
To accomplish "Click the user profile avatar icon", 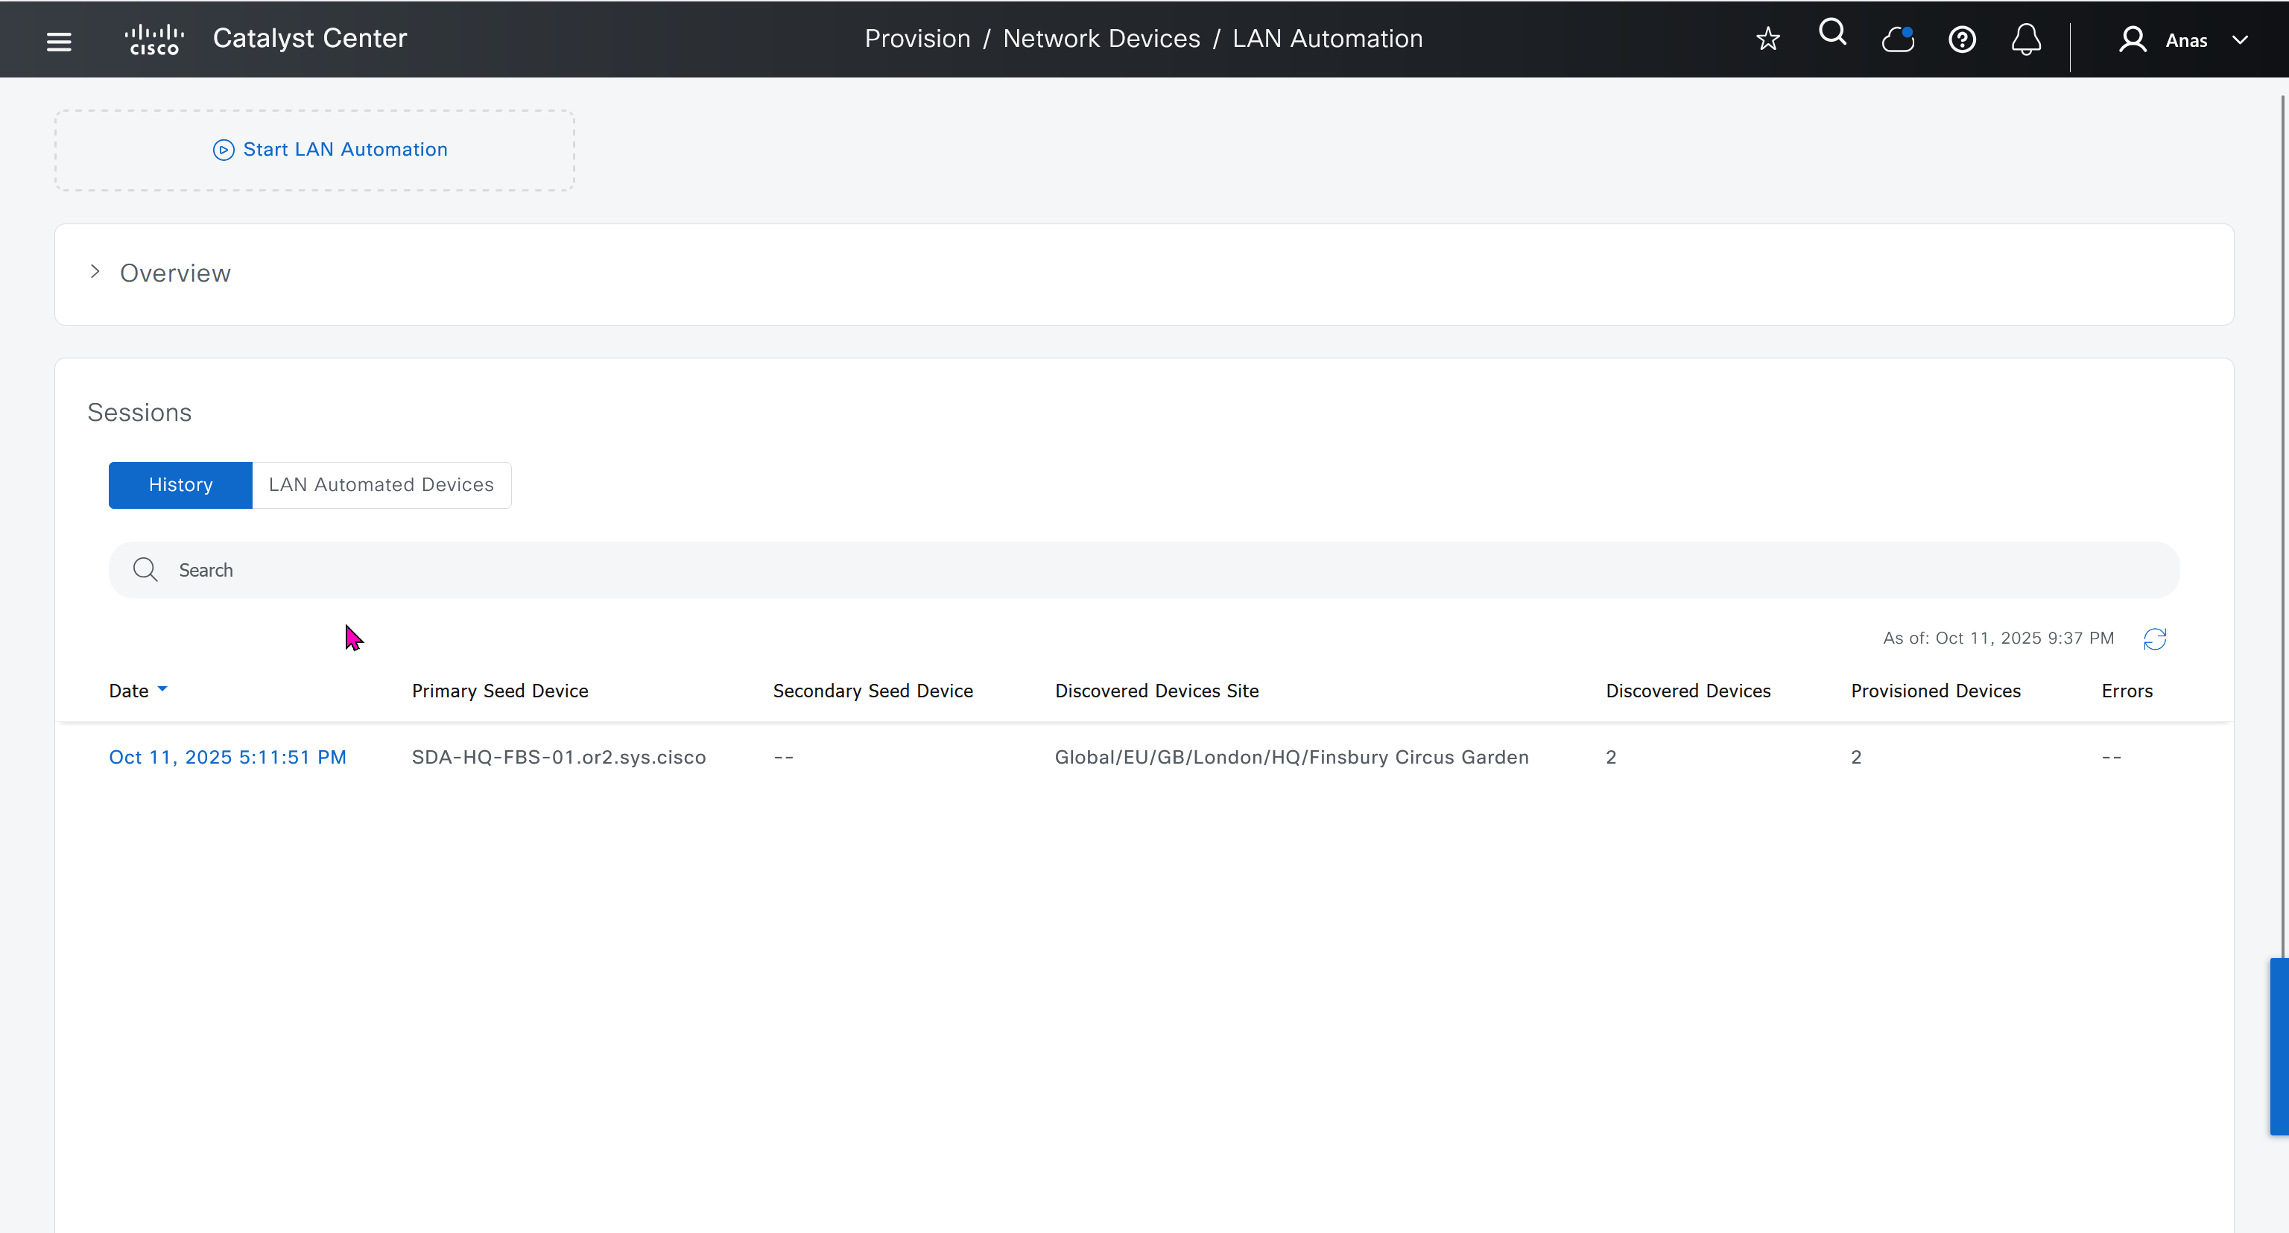I will (2133, 40).
